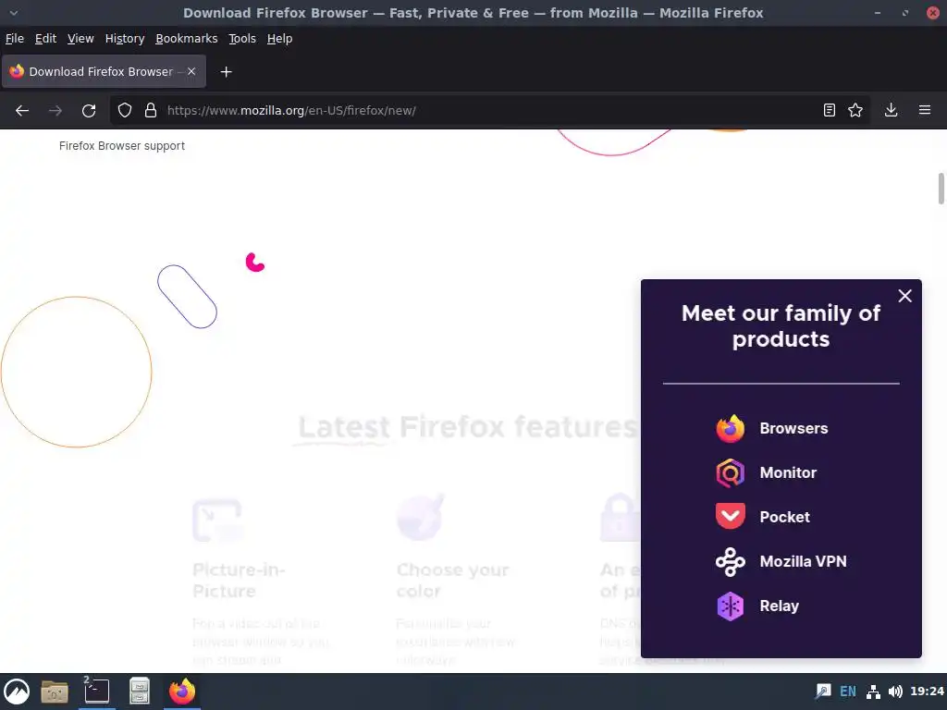Dismiss the family of products popup
The height and width of the screenshot is (710, 947).
click(904, 296)
